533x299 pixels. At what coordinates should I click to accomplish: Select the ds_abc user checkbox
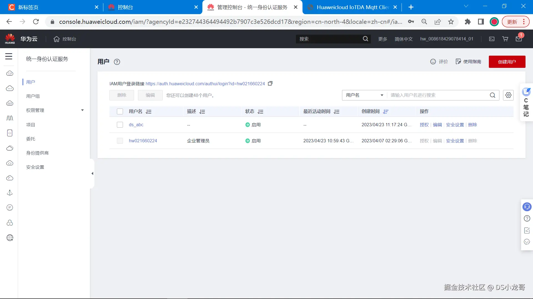click(120, 125)
